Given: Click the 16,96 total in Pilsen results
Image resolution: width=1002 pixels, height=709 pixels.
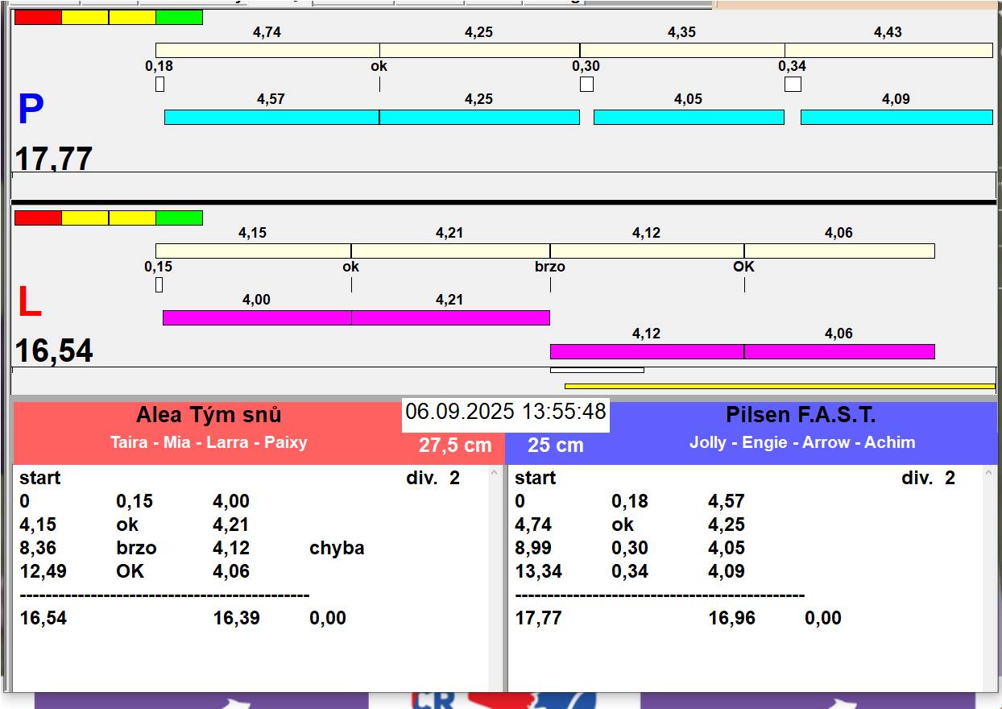Looking at the screenshot, I should (732, 618).
